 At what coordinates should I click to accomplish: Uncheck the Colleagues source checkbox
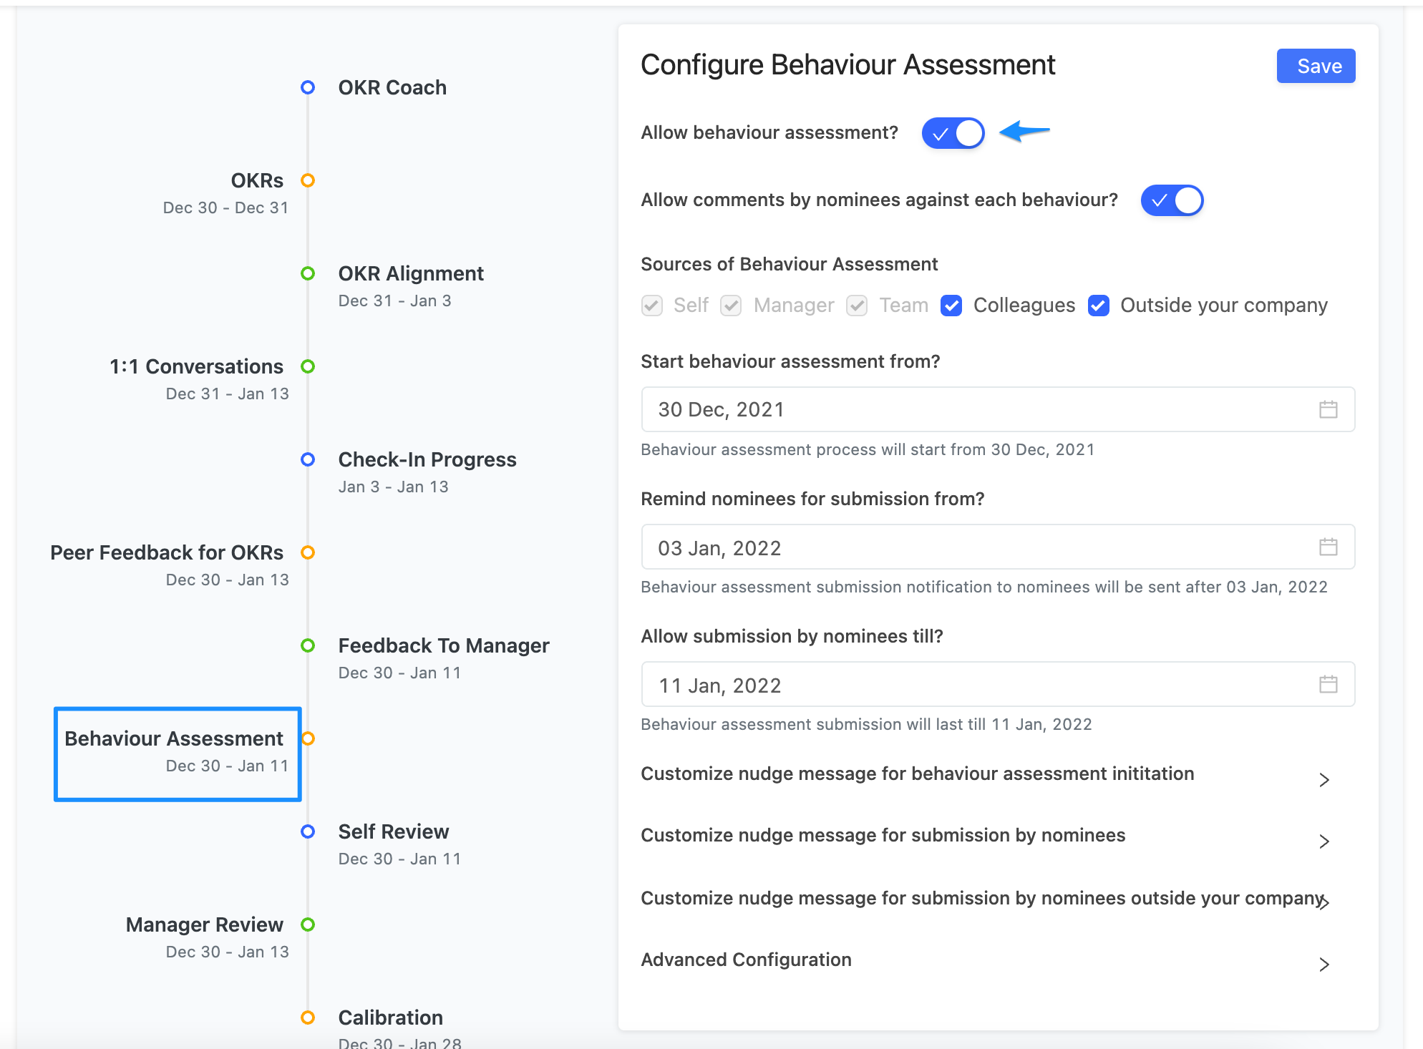tap(951, 306)
